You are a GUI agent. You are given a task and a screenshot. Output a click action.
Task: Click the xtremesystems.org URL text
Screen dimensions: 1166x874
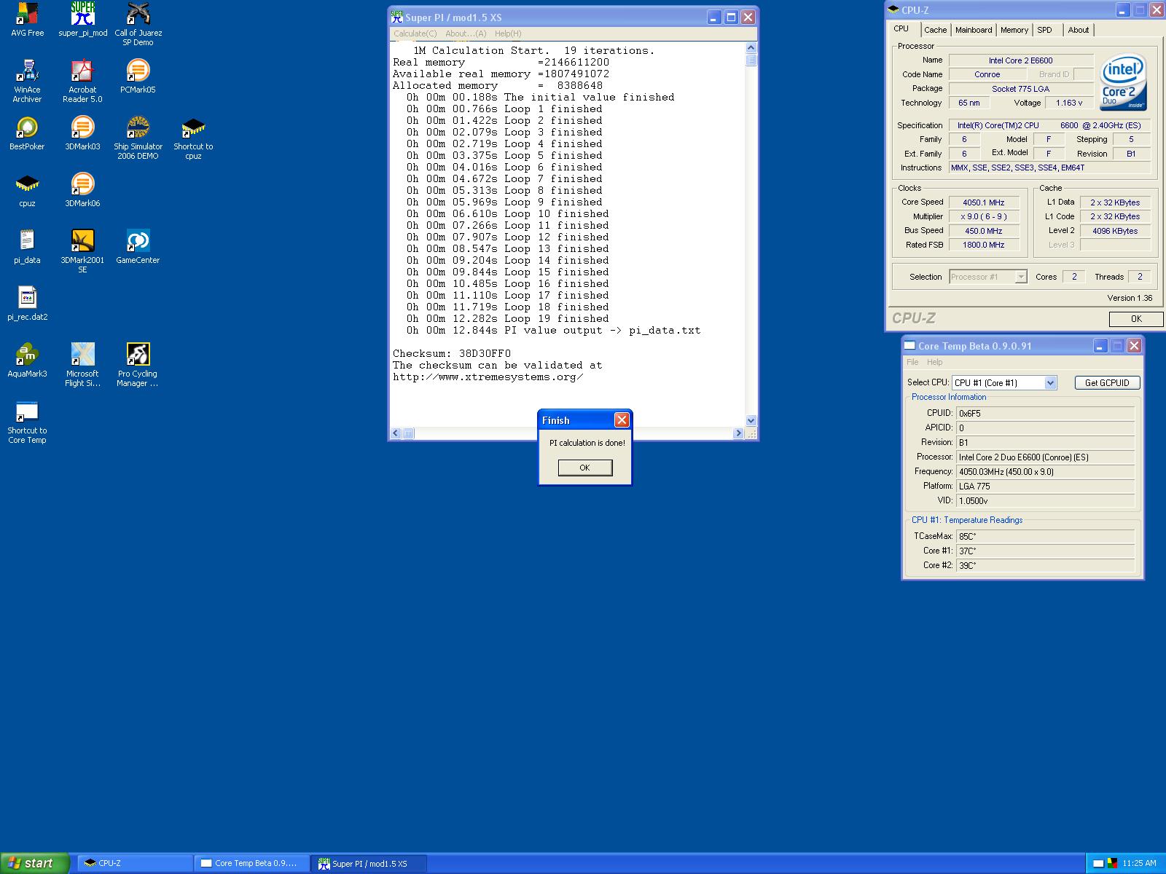pos(488,377)
